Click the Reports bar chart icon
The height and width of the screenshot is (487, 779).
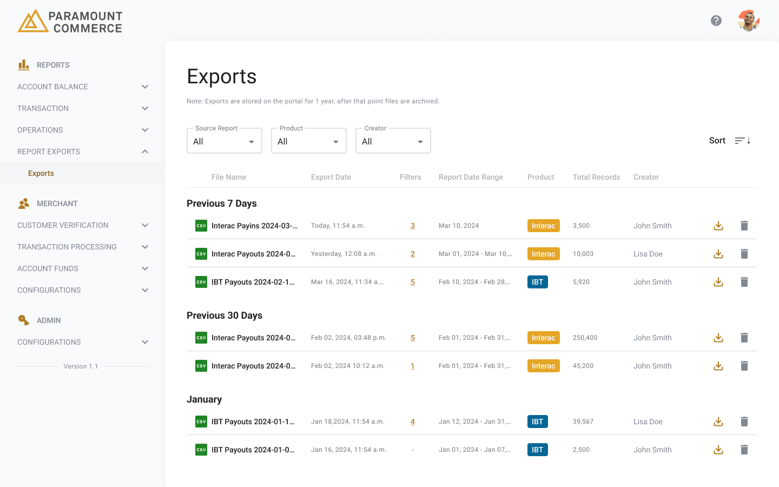pyautogui.click(x=24, y=64)
